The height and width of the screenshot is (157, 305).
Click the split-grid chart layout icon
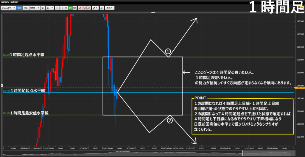click(66, 8)
